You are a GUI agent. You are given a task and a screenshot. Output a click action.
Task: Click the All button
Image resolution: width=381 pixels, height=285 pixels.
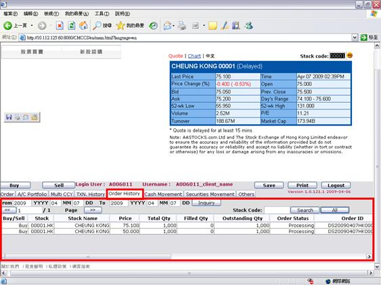335,210
